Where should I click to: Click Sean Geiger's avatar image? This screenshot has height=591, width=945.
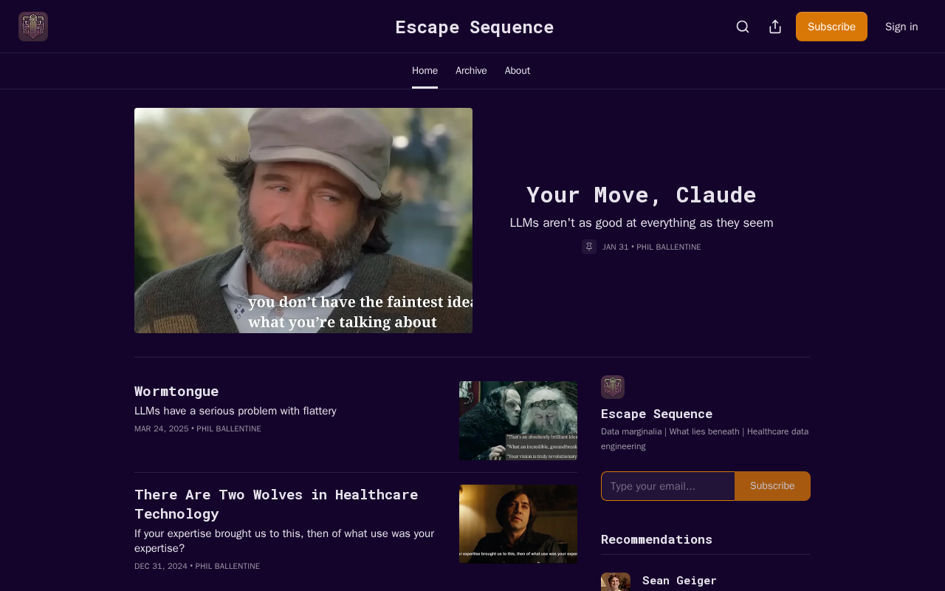616,582
